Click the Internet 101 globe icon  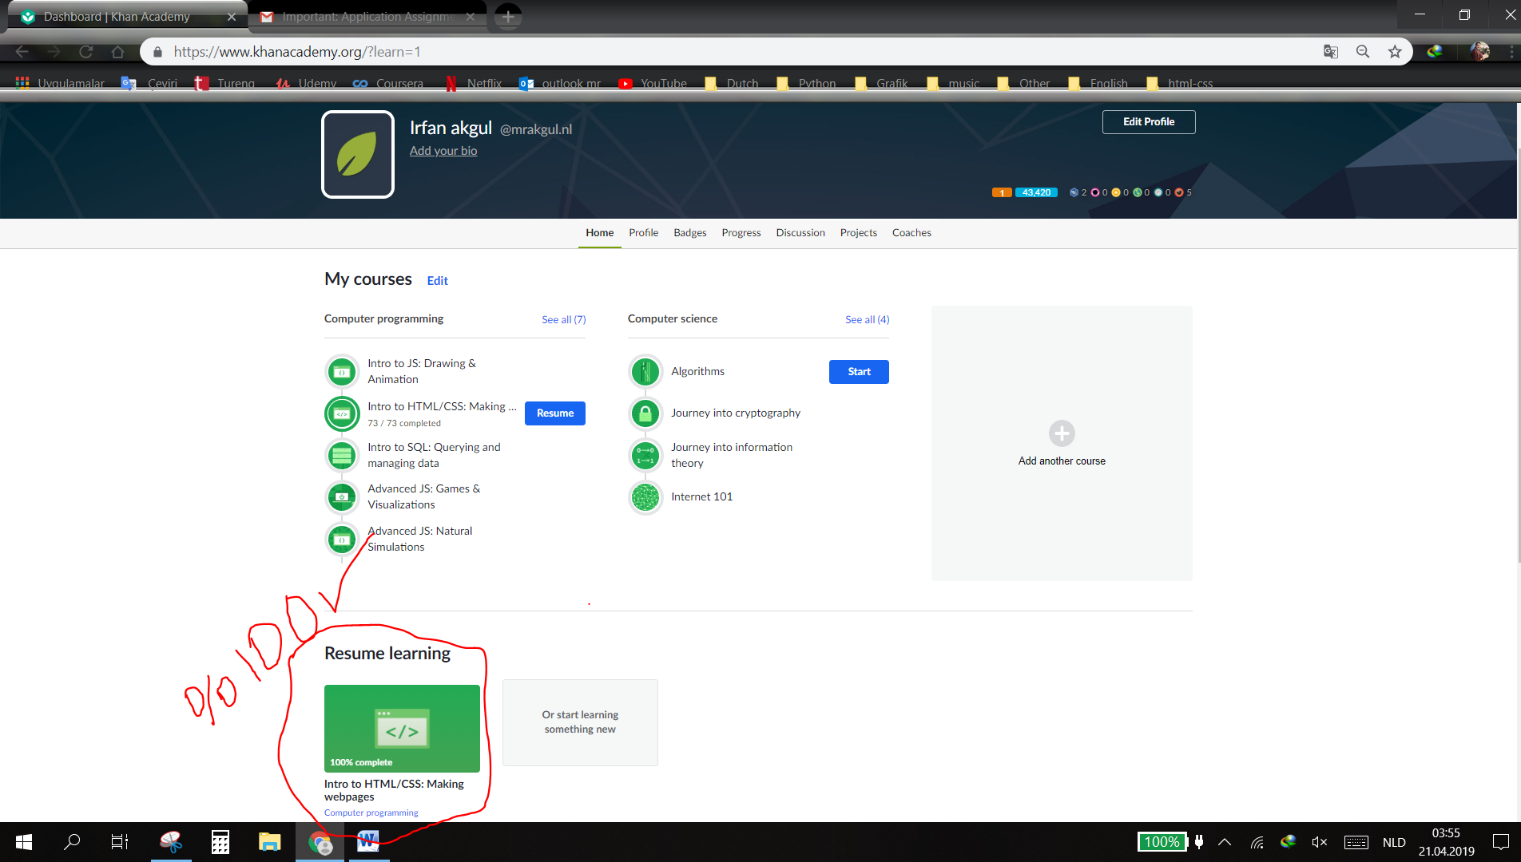[x=645, y=497]
